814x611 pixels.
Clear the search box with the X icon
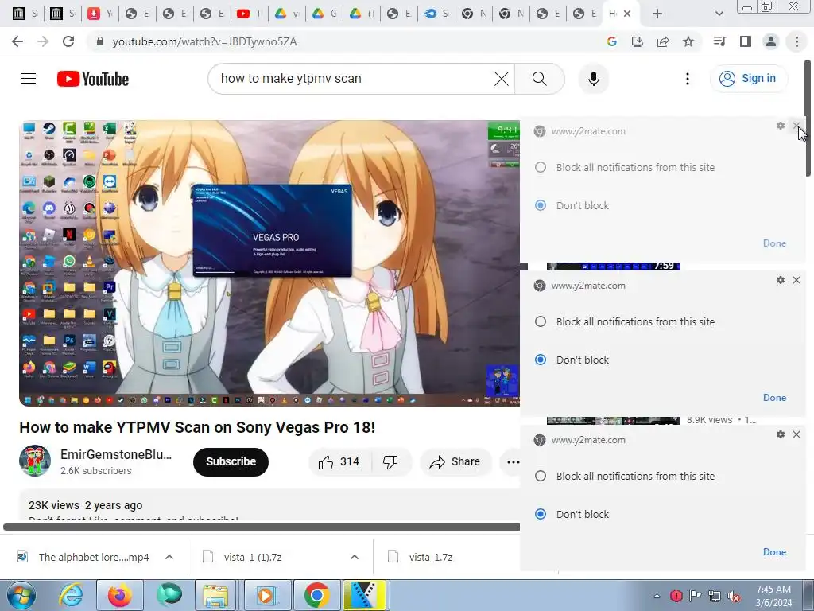[x=502, y=79]
